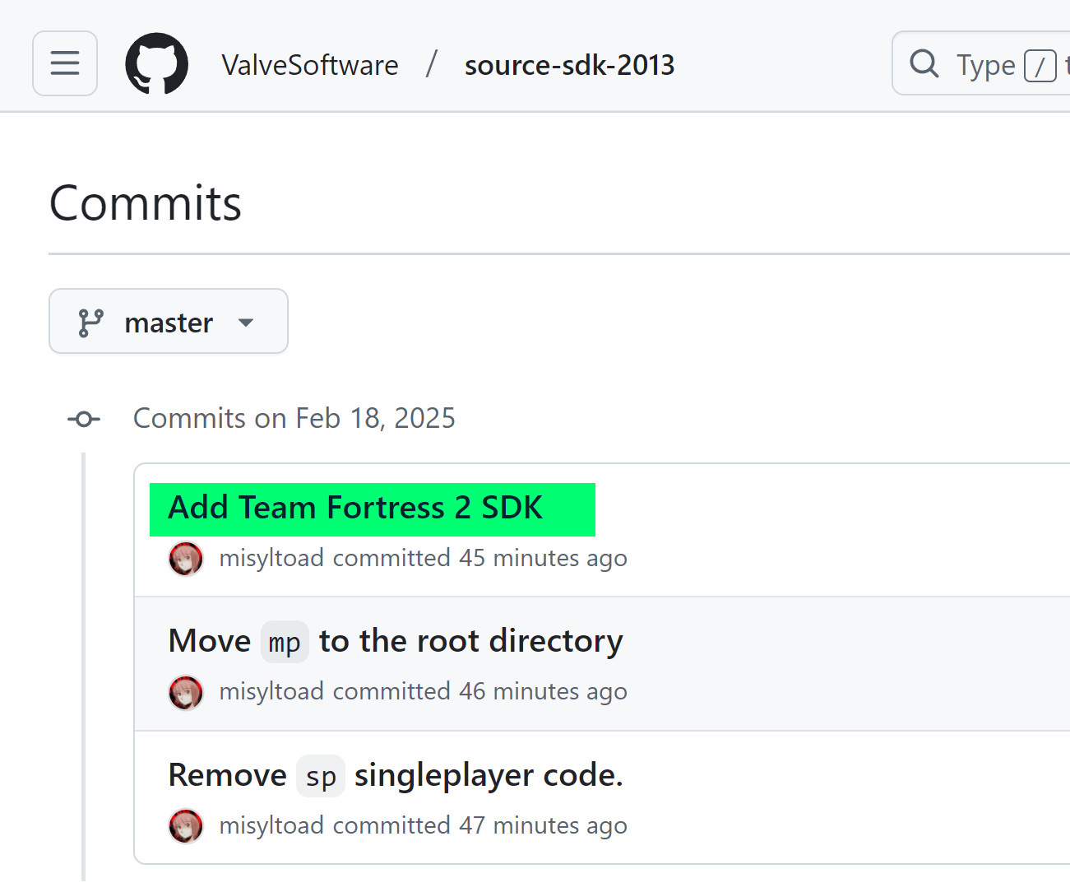Click misyltoad avatar on Team Fortress commit
1070x892 pixels.
point(186,559)
